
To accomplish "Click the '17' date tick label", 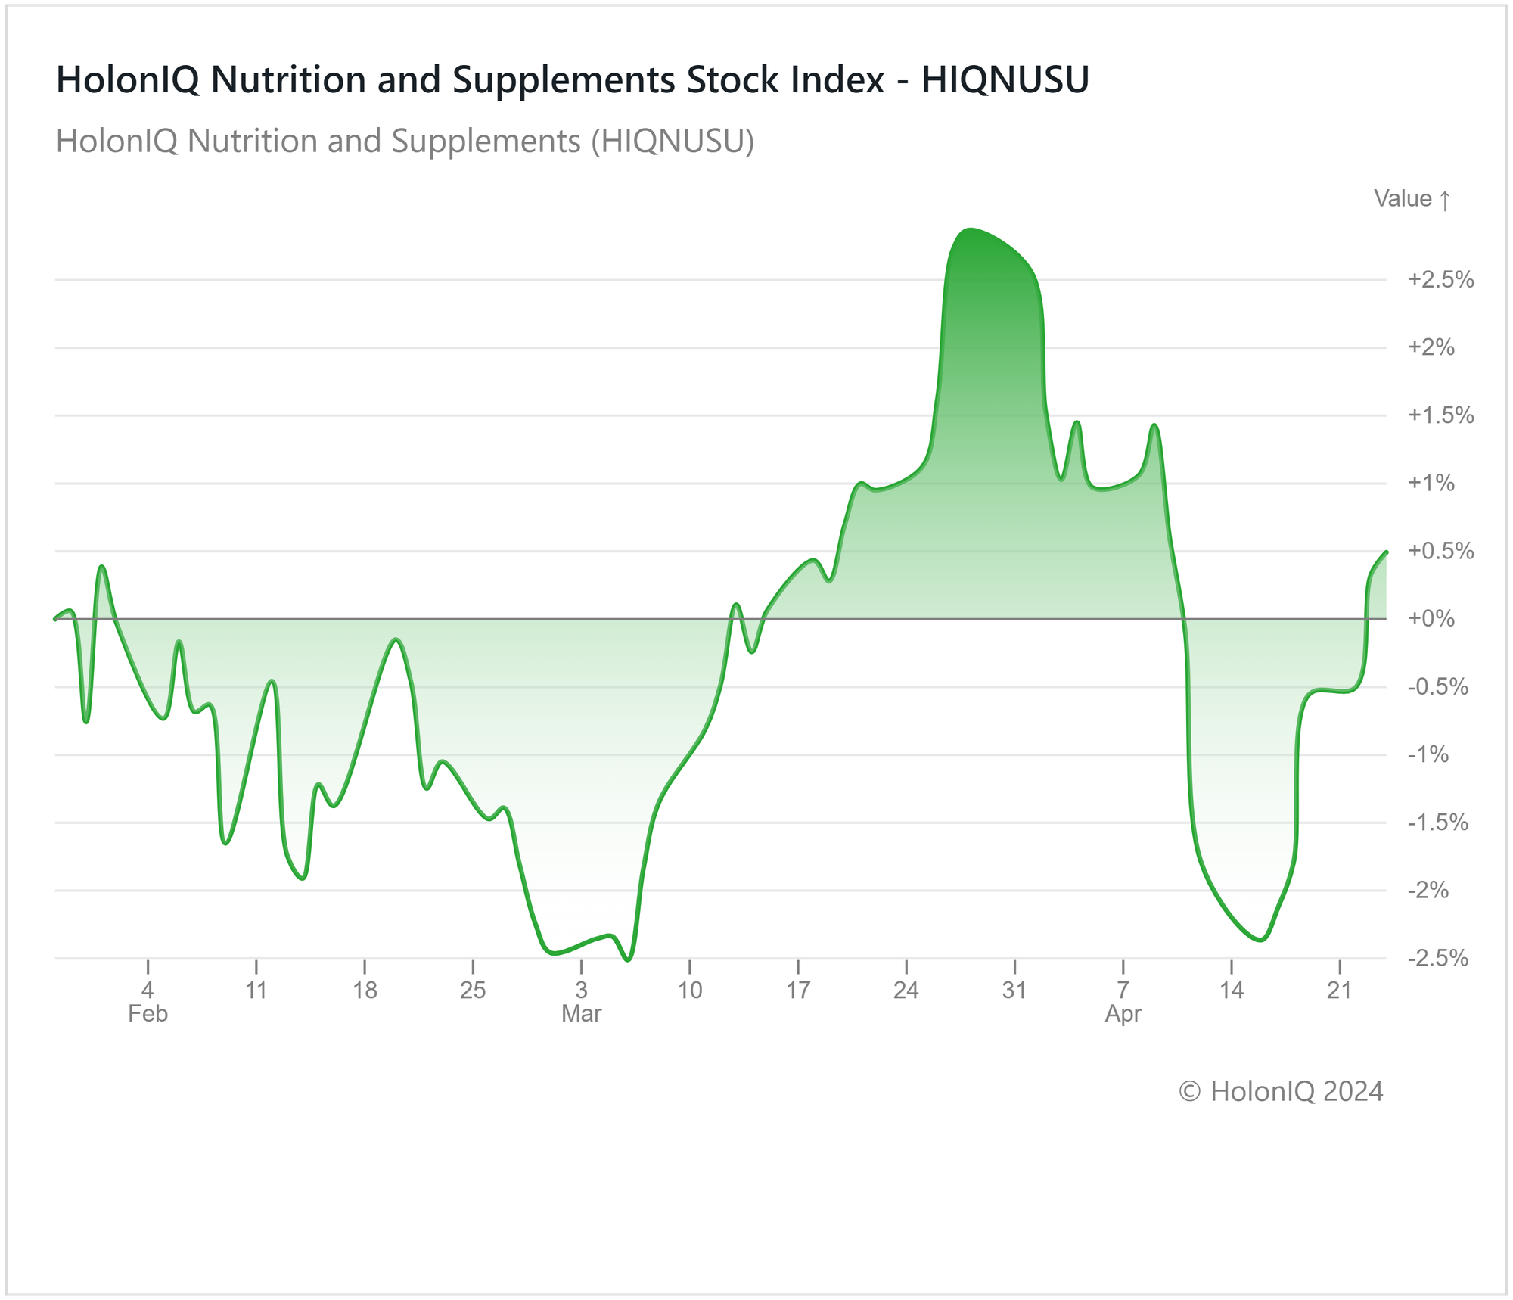I will [798, 990].
